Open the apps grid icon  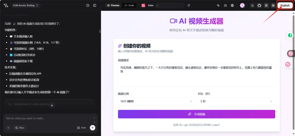tap(266, 5)
